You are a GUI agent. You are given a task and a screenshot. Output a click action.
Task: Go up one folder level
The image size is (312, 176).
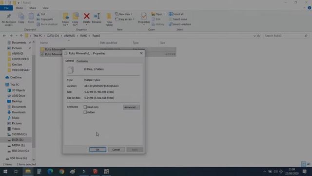point(21,36)
